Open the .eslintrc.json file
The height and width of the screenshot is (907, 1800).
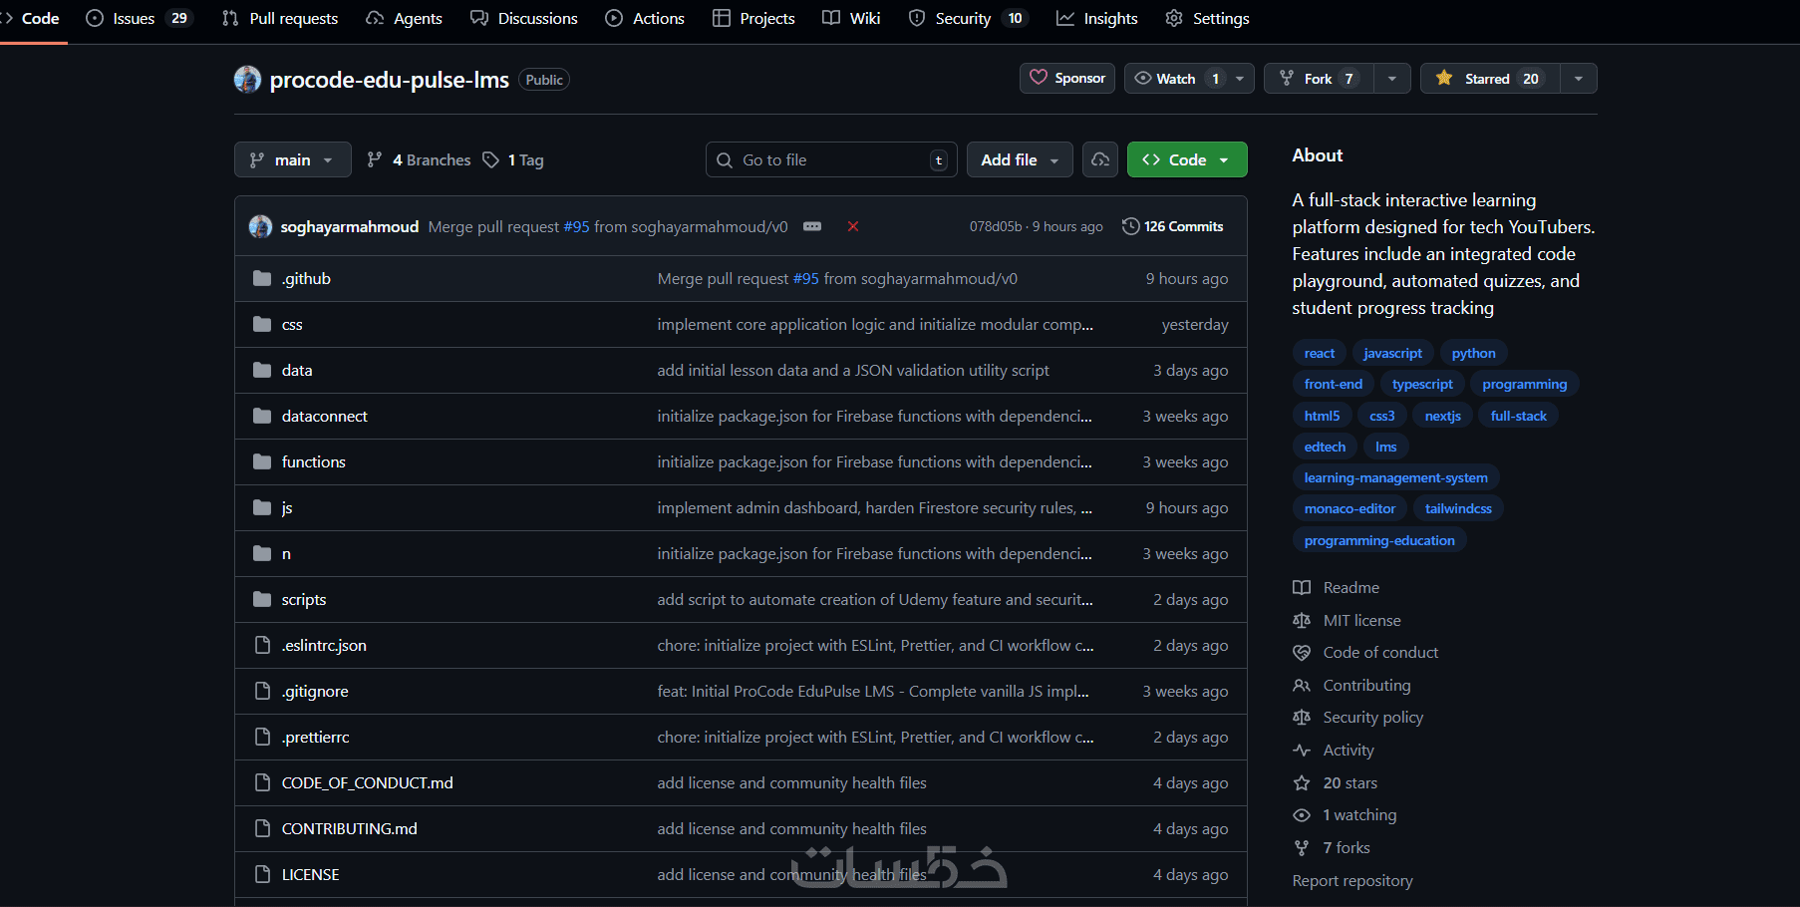324,645
